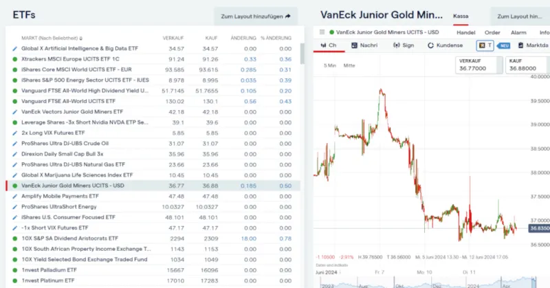Select 10X South African Property Income Exchange row
The width and height of the screenshot is (550, 288).
coord(153,249)
